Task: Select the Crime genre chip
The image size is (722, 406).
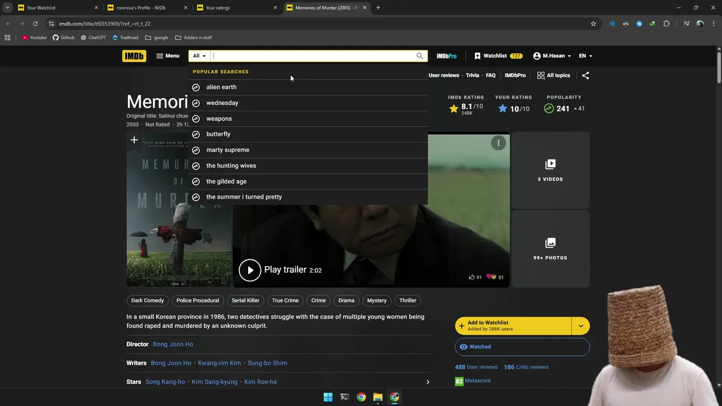Action: click(x=319, y=301)
